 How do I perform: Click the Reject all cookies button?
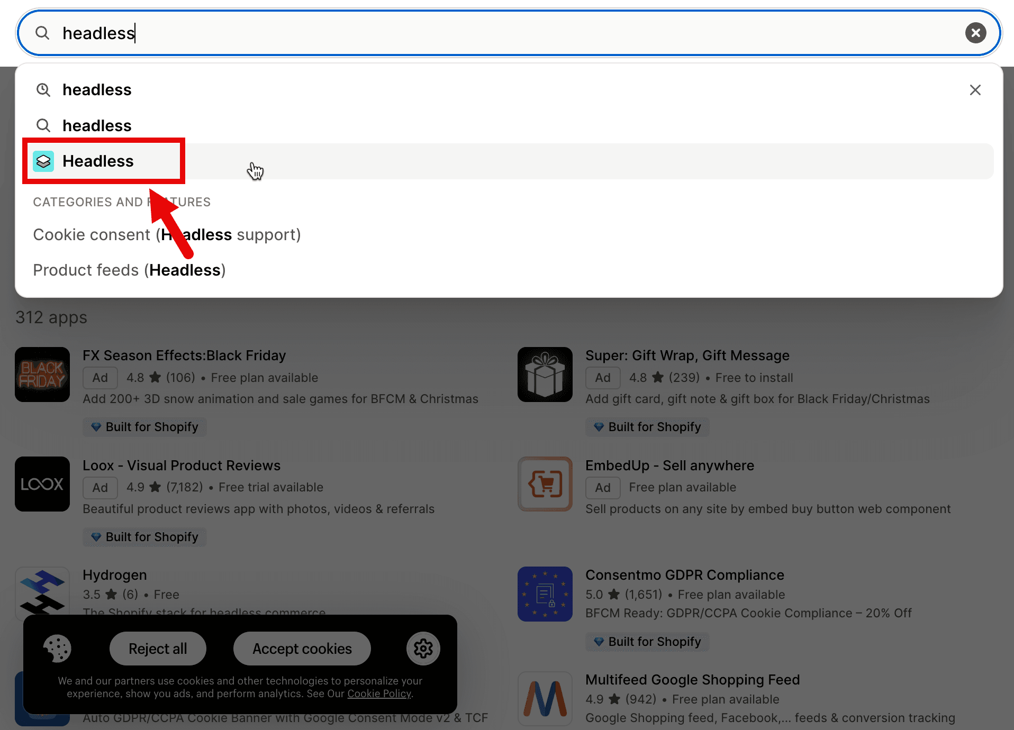point(158,649)
